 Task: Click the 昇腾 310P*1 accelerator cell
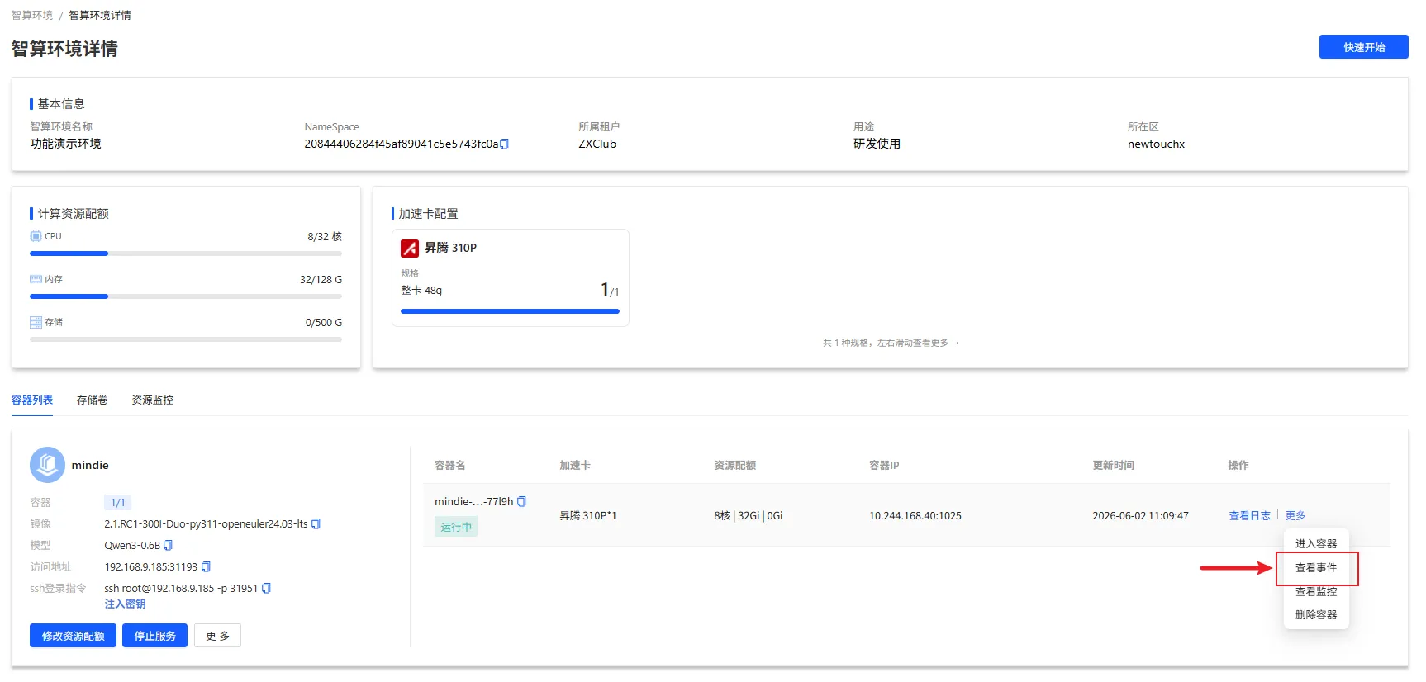coord(588,515)
